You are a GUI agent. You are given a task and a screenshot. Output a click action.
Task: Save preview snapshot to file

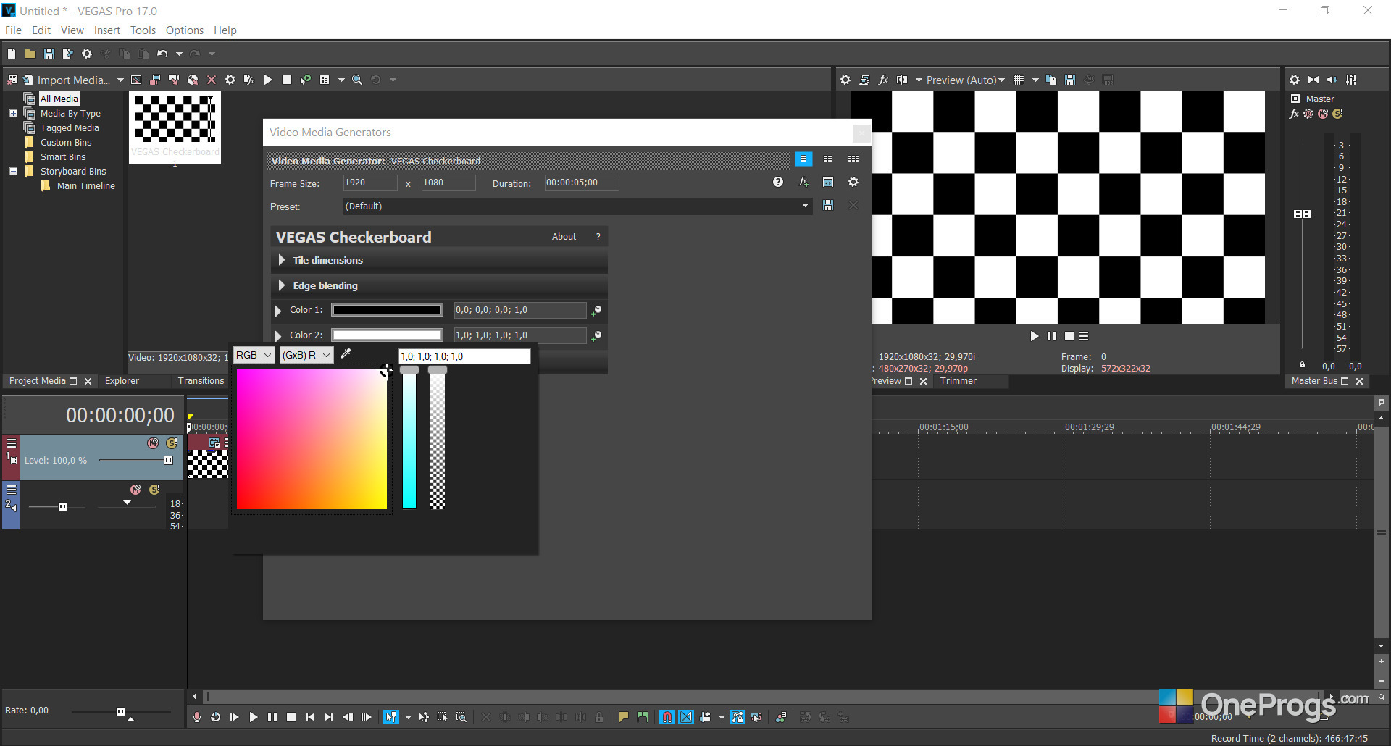point(1070,80)
